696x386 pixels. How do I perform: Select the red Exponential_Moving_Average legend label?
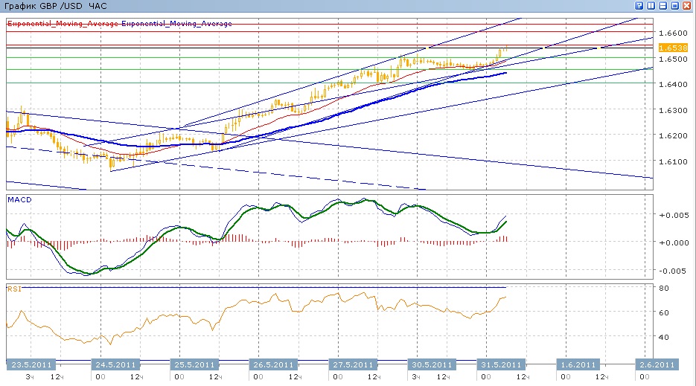[63, 24]
